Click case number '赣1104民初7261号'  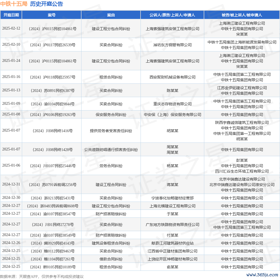pyautogui.click(x=59, y=259)
